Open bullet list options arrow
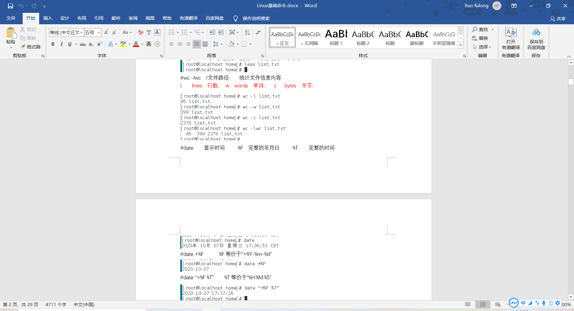The height and width of the screenshot is (311, 574). (178, 32)
